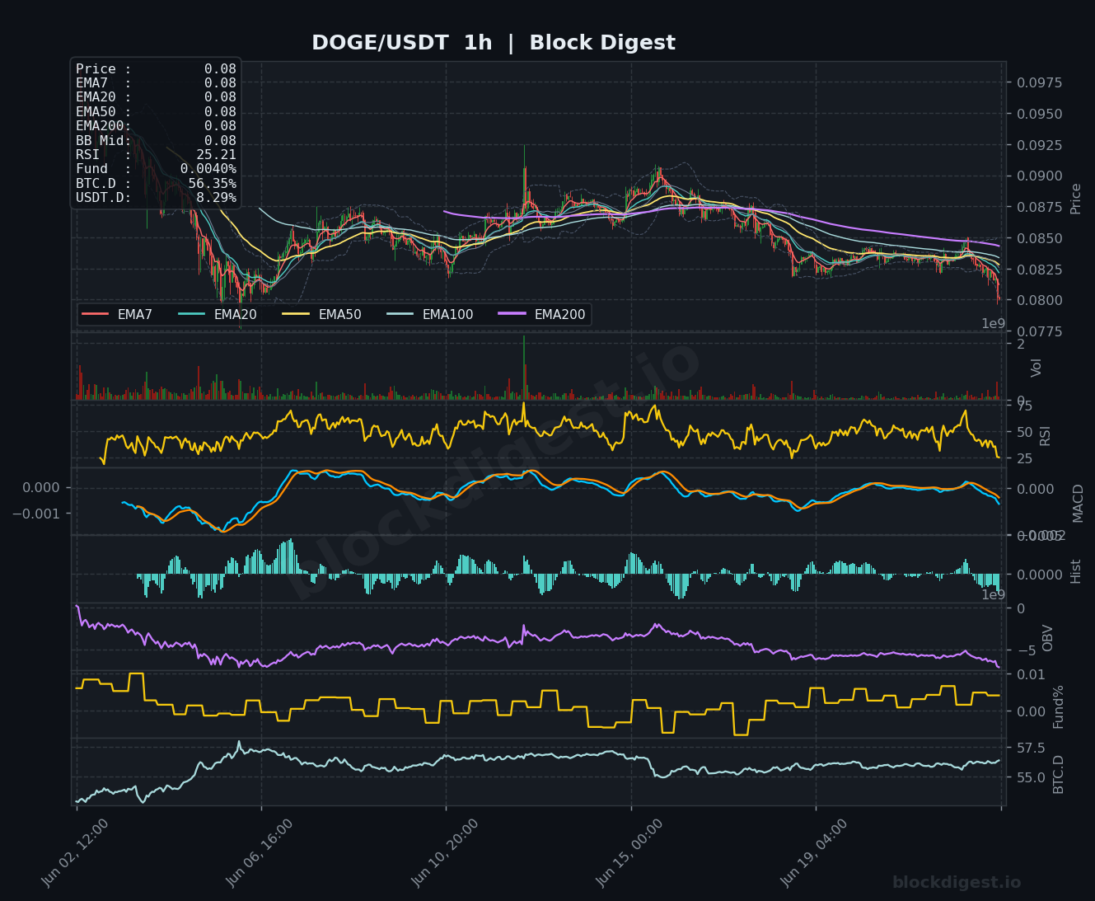Select the EMA20 legend label
The image size is (1095, 901).
[236, 314]
